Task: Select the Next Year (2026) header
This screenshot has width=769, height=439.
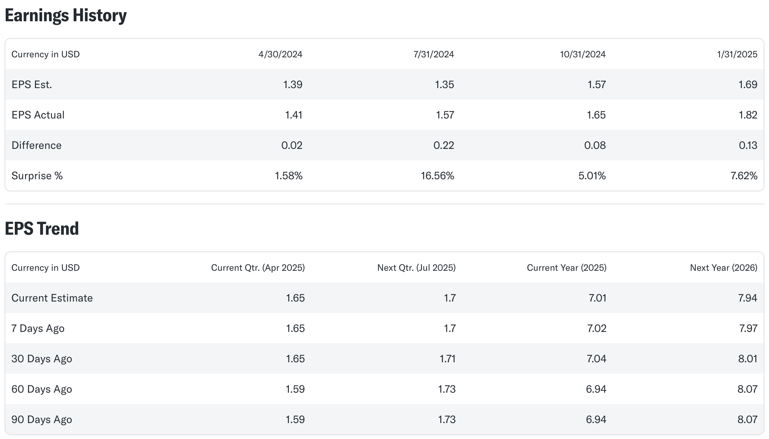Action: coord(723,268)
